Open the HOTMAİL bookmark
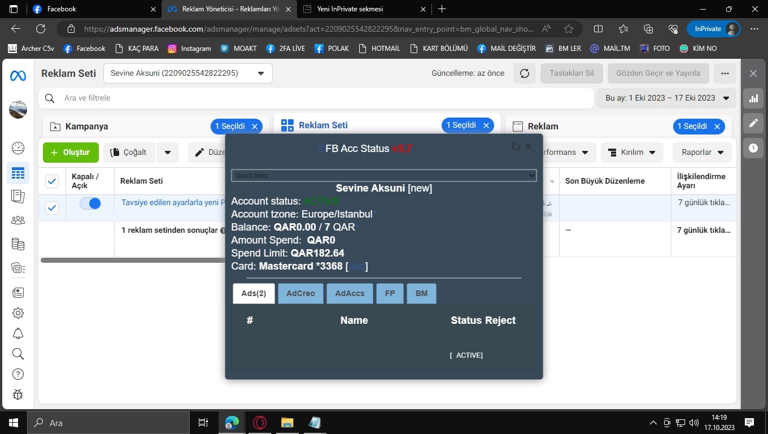This screenshot has width=768, height=434. point(379,49)
